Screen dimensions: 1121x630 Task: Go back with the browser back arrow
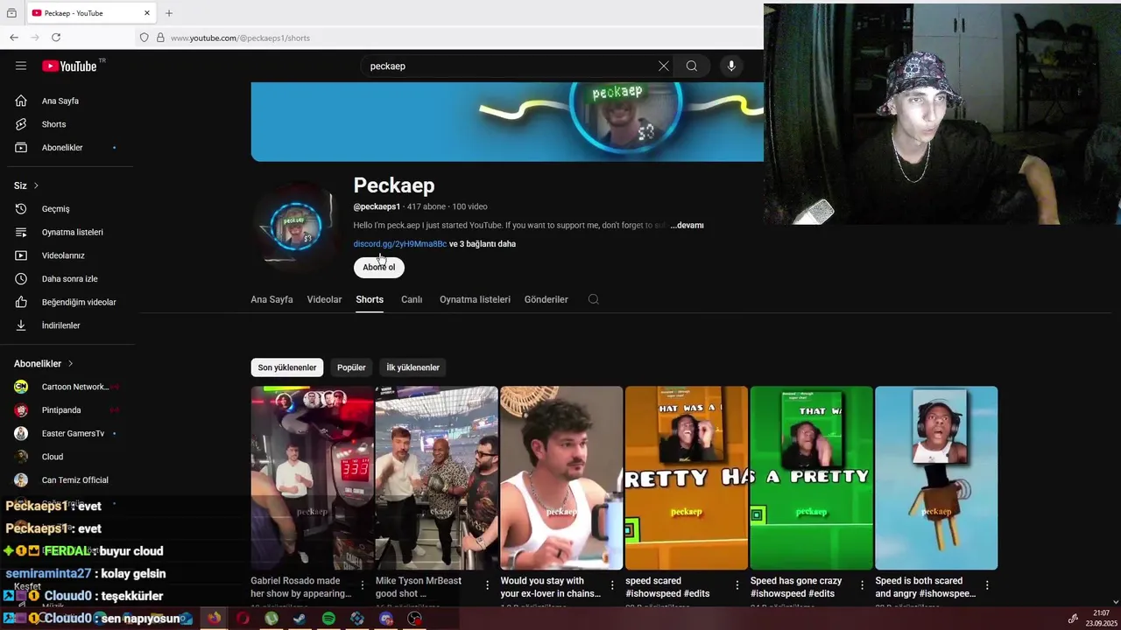coord(14,38)
